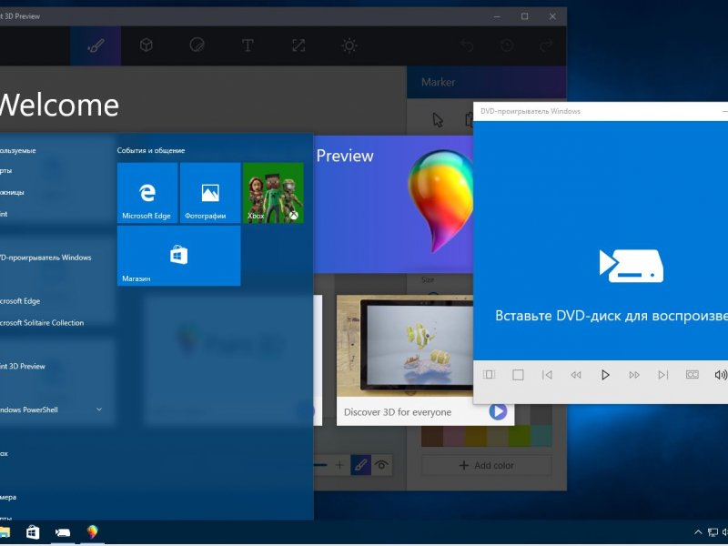
Task: Open Windows PowerShell entry in Start list
Action: point(29,410)
